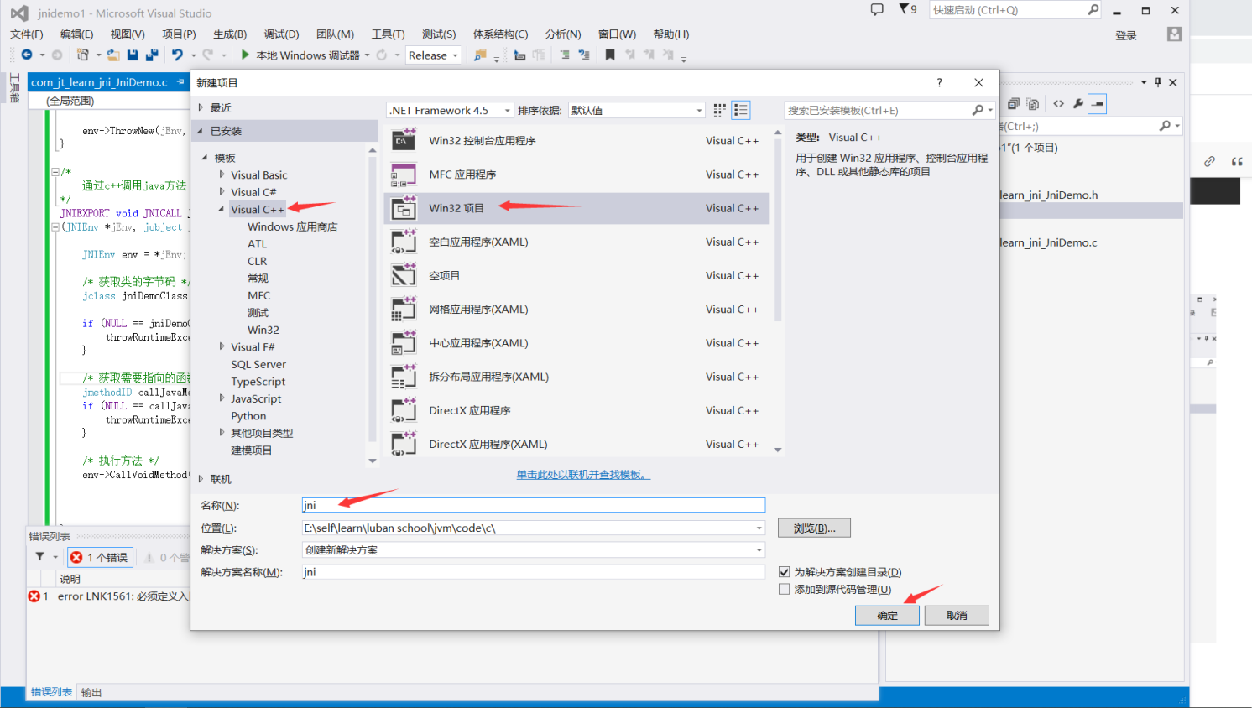The image size is (1252, 708).
Task: Click the 快速启动 quick launch search box
Action: pyautogui.click(x=1015, y=10)
